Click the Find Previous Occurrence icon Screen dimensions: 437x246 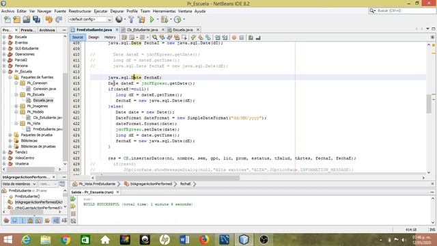[162, 38]
